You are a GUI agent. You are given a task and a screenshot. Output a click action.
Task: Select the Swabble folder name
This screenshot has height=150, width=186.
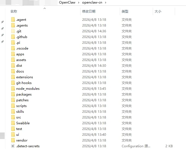(23, 123)
